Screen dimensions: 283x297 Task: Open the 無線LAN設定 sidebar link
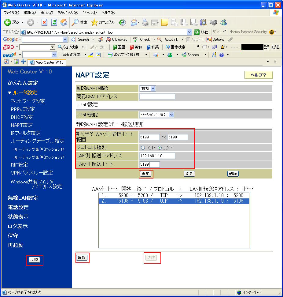click(23, 198)
